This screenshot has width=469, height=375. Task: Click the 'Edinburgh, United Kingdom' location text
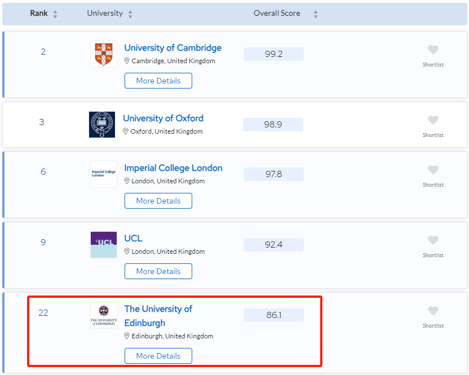172,337
